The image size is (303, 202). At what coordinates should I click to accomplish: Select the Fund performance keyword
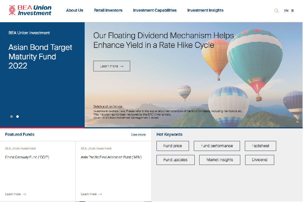coord(217,146)
